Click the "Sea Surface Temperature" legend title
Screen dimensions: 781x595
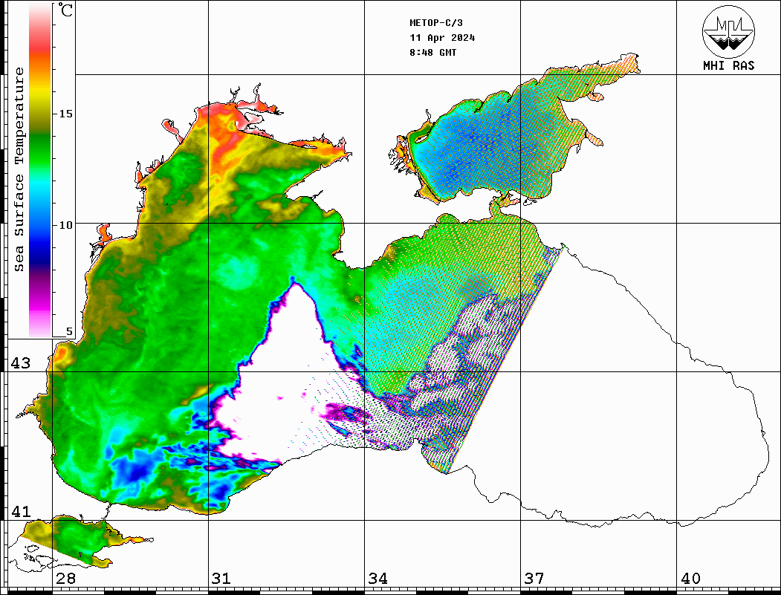pyautogui.click(x=19, y=170)
